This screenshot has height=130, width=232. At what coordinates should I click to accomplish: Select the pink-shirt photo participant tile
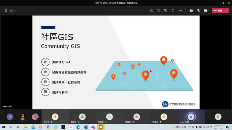(35, 117)
